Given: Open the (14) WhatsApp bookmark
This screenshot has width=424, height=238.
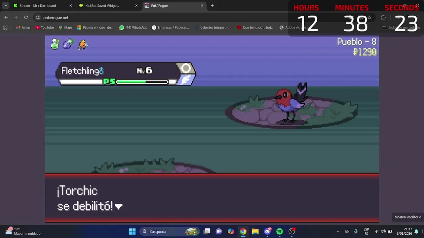Looking at the screenshot, I should [x=134, y=27].
